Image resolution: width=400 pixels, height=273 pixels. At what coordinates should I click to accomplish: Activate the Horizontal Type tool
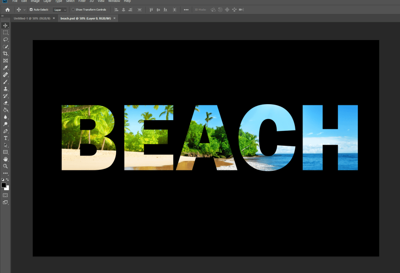[x=5, y=138]
